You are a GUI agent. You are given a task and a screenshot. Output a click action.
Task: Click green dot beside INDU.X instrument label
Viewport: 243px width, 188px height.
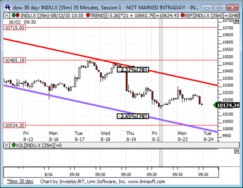click(x=14, y=15)
